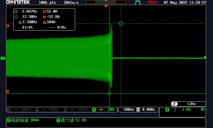Click the circle cursor 12.50Hz reading
Viewport: 213px width, 128px height.
[x=26, y=17]
